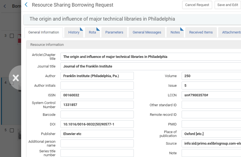241x157 pixels.
Task: Switch to the History tab
Action: pos(74,32)
